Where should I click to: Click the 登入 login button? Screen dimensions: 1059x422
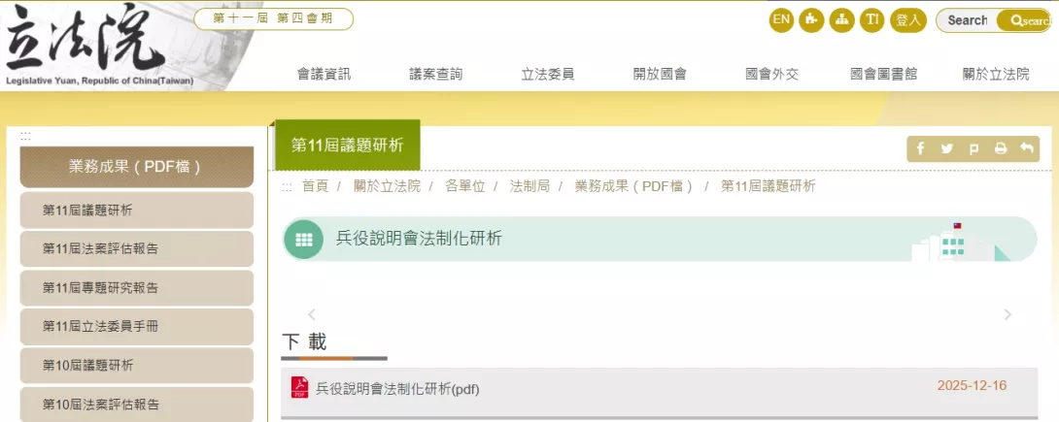907,19
